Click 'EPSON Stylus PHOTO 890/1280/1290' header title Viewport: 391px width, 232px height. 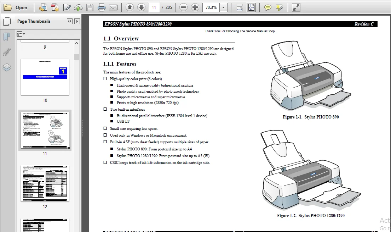click(138, 24)
